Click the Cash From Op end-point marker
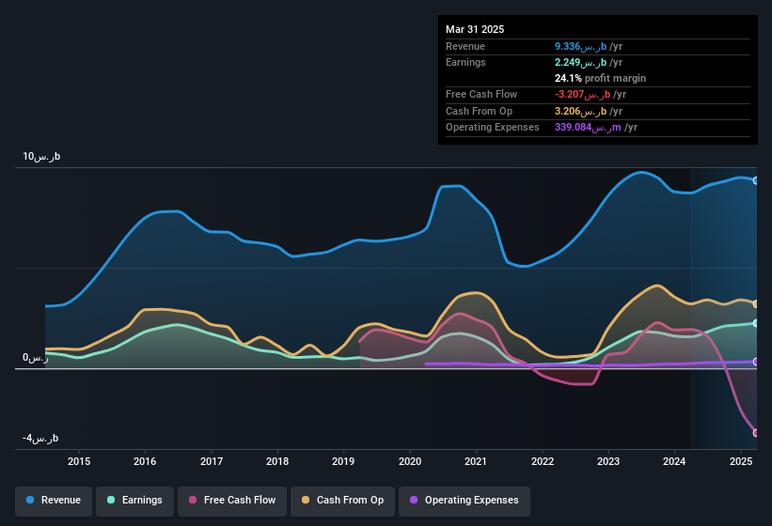The image size is (772, 526). point(756,303)
